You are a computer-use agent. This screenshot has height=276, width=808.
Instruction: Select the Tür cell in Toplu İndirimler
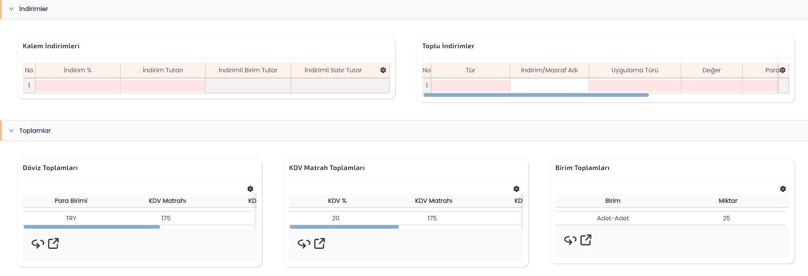pos(470,85)
